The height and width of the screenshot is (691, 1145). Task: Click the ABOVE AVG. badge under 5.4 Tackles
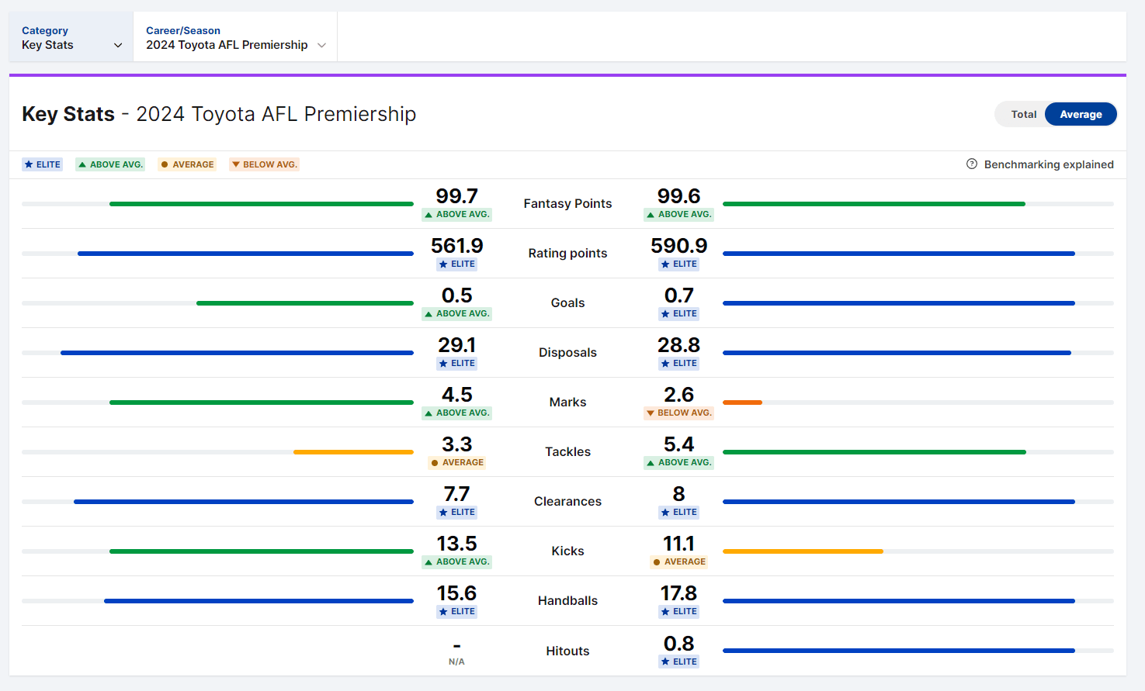[678, 462]
